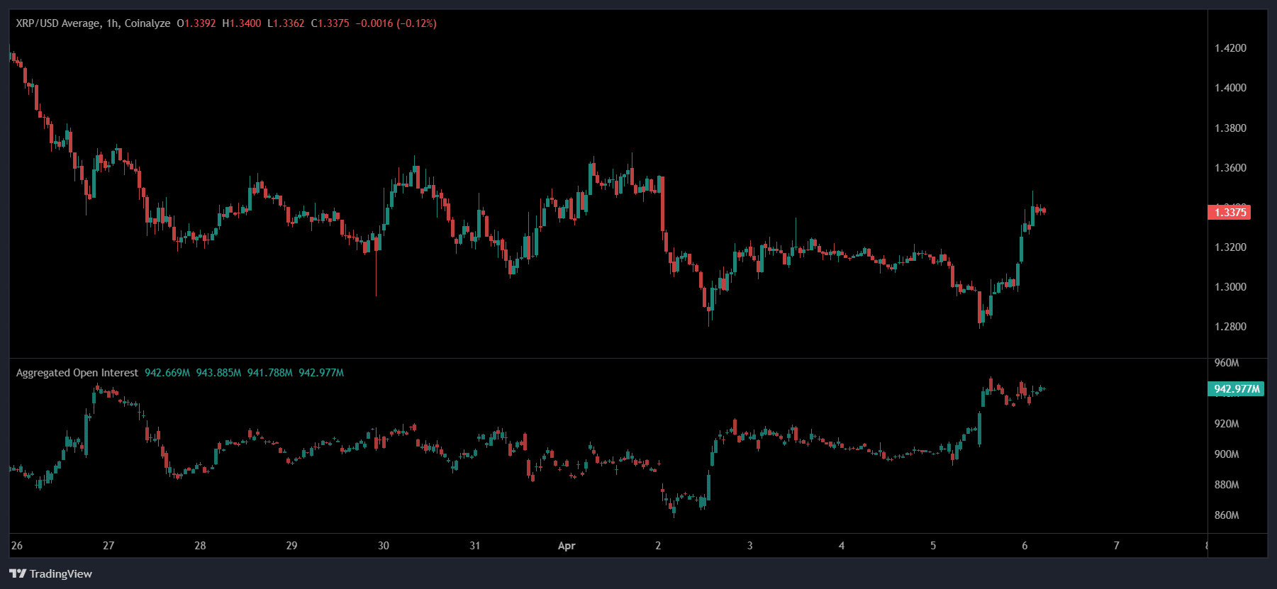This screenshot has height=589, width=1277.
Task: Click date marker 6 on the time axis
Action: point(1025,546)
